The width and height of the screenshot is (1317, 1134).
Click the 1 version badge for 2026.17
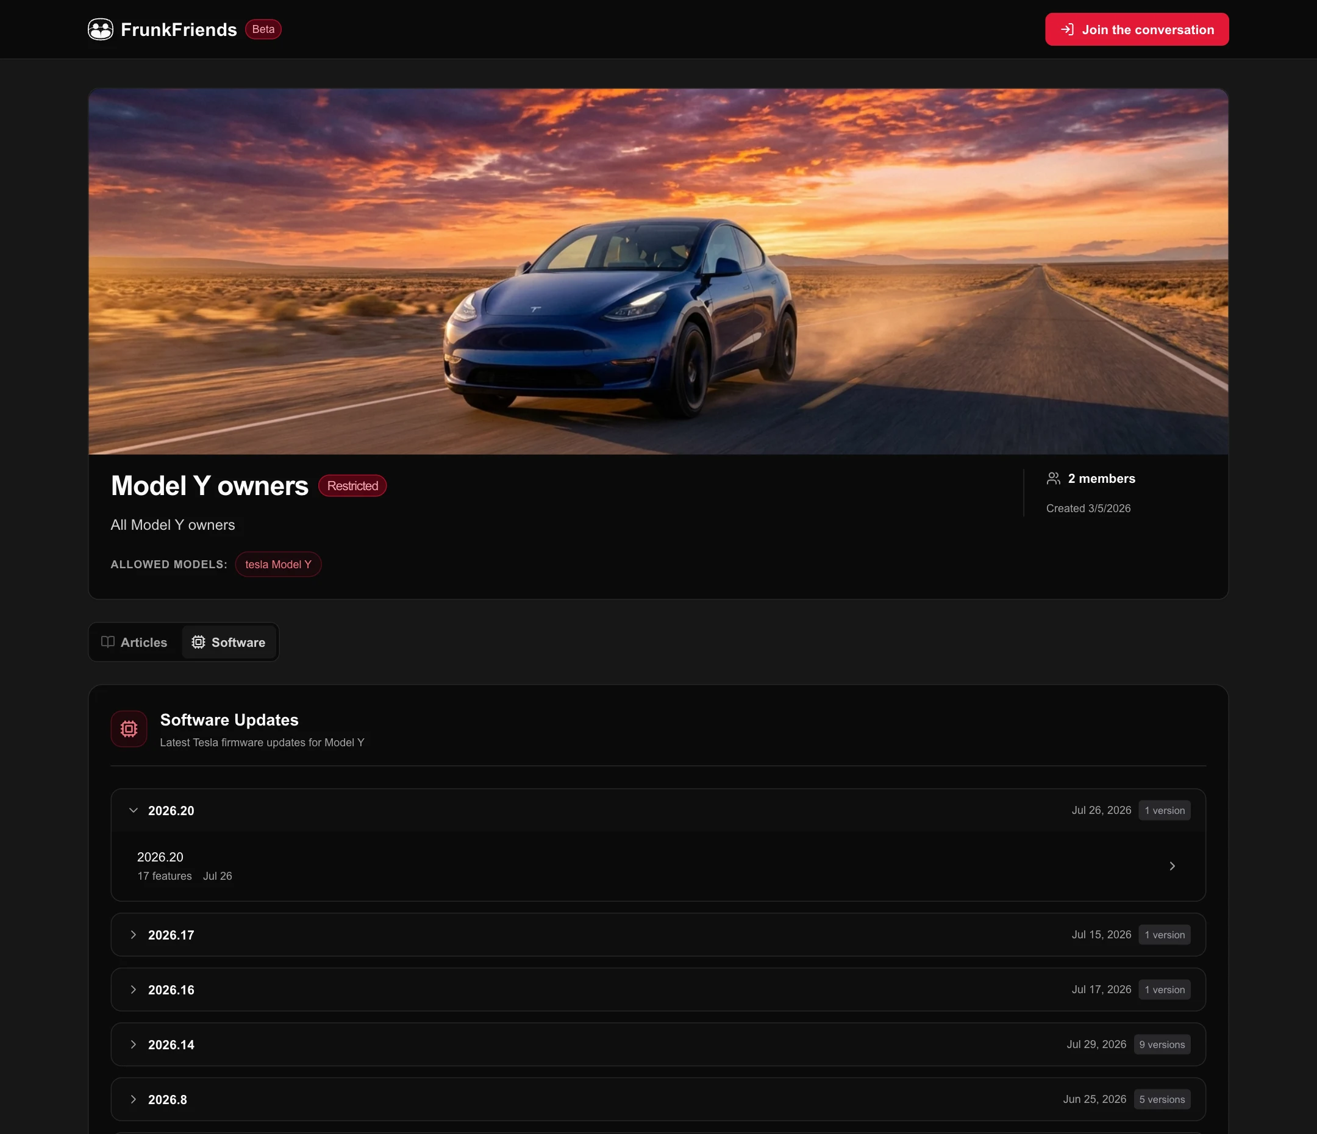coord(1165,935)
